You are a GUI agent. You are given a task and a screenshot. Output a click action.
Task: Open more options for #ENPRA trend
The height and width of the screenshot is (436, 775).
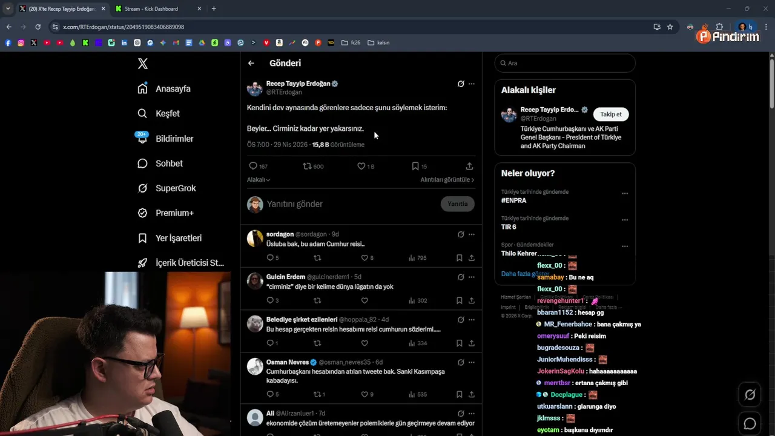click(625, 194)
